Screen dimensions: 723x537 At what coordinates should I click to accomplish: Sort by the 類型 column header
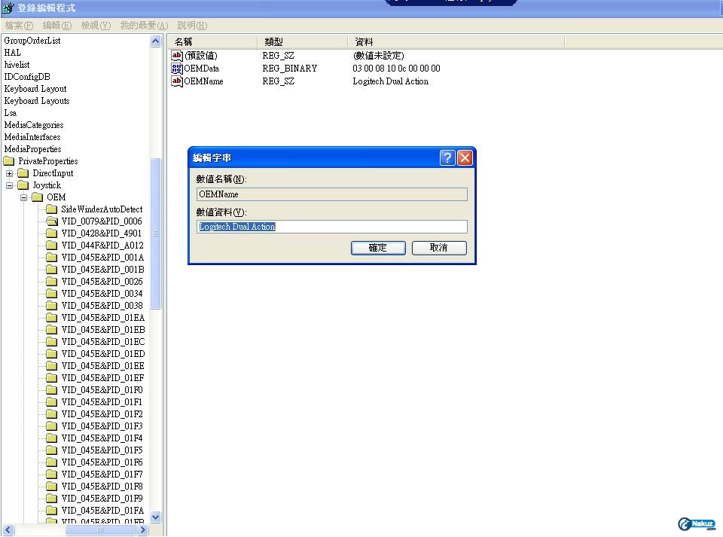point(302,42)
